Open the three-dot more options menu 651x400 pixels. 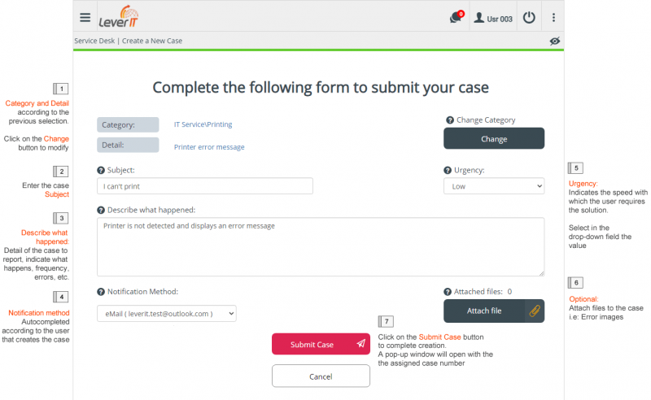tap(553, 17)
